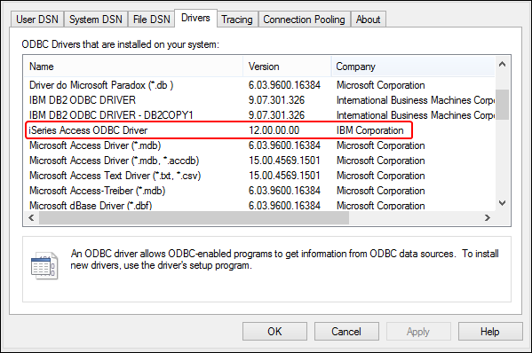Open Help for this dialog
The image size is (532, 353).
[490, 331]
